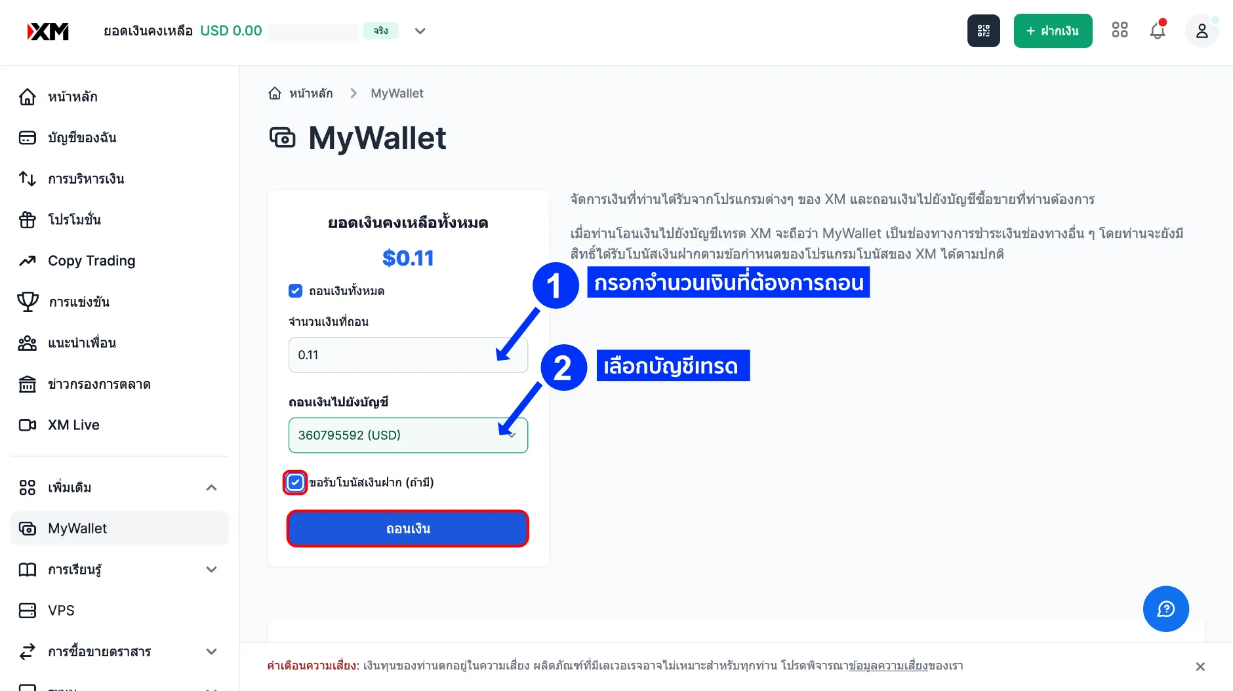
Task: Open the account 360795592 (USD) dropdown
Action: [408, 435]
